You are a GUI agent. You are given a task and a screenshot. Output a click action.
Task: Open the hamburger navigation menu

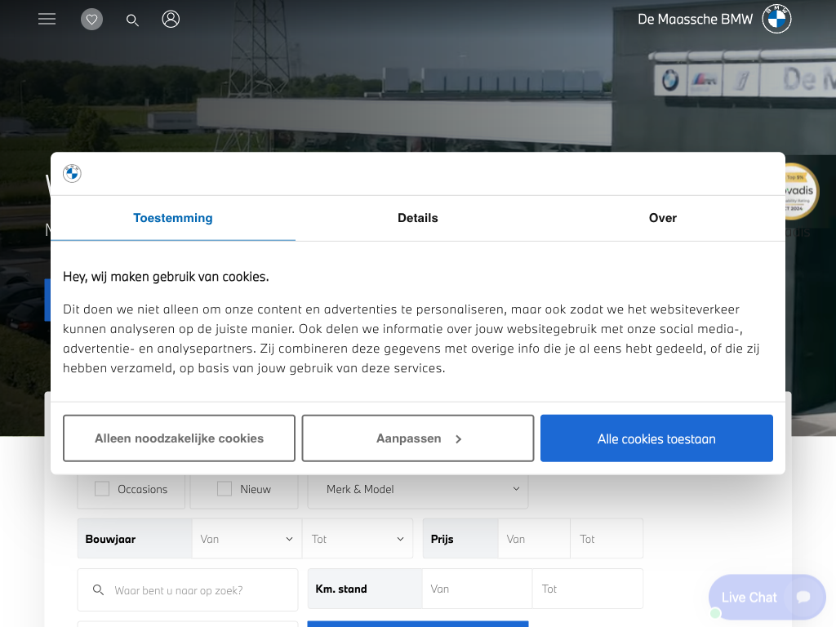(47, 19)
